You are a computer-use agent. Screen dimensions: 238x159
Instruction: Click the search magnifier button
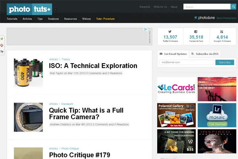[233, 7]
